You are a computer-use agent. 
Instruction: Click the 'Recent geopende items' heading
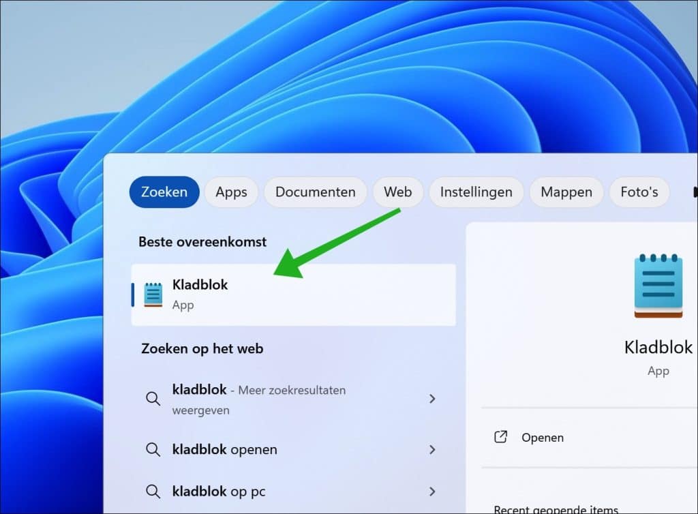pyautogui.click(x=556, y=509)
